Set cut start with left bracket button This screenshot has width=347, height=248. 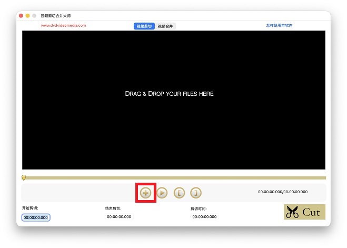click(x=179, y=193)
